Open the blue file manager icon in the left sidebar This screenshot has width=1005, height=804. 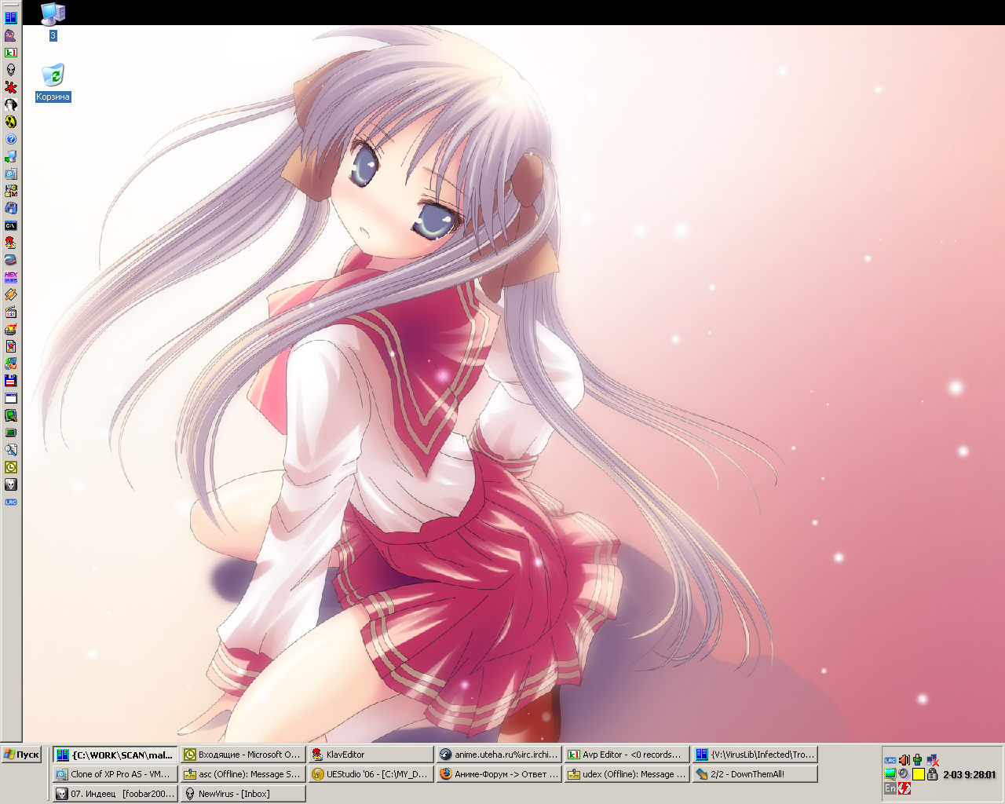click(x=11, y=18)
